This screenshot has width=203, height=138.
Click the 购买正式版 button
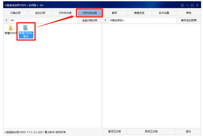click(151, 131)
